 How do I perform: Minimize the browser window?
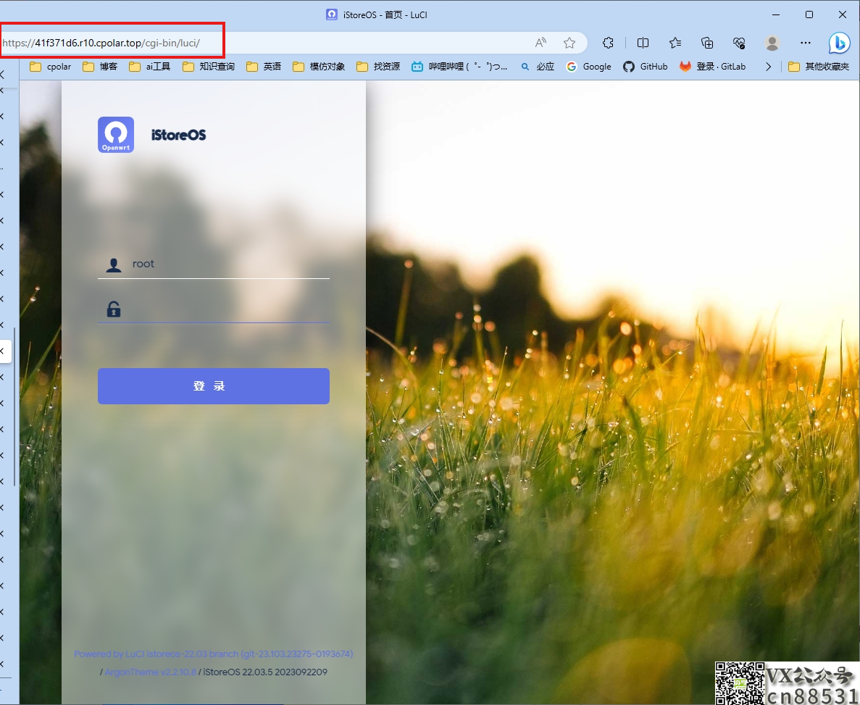(775, 14)
